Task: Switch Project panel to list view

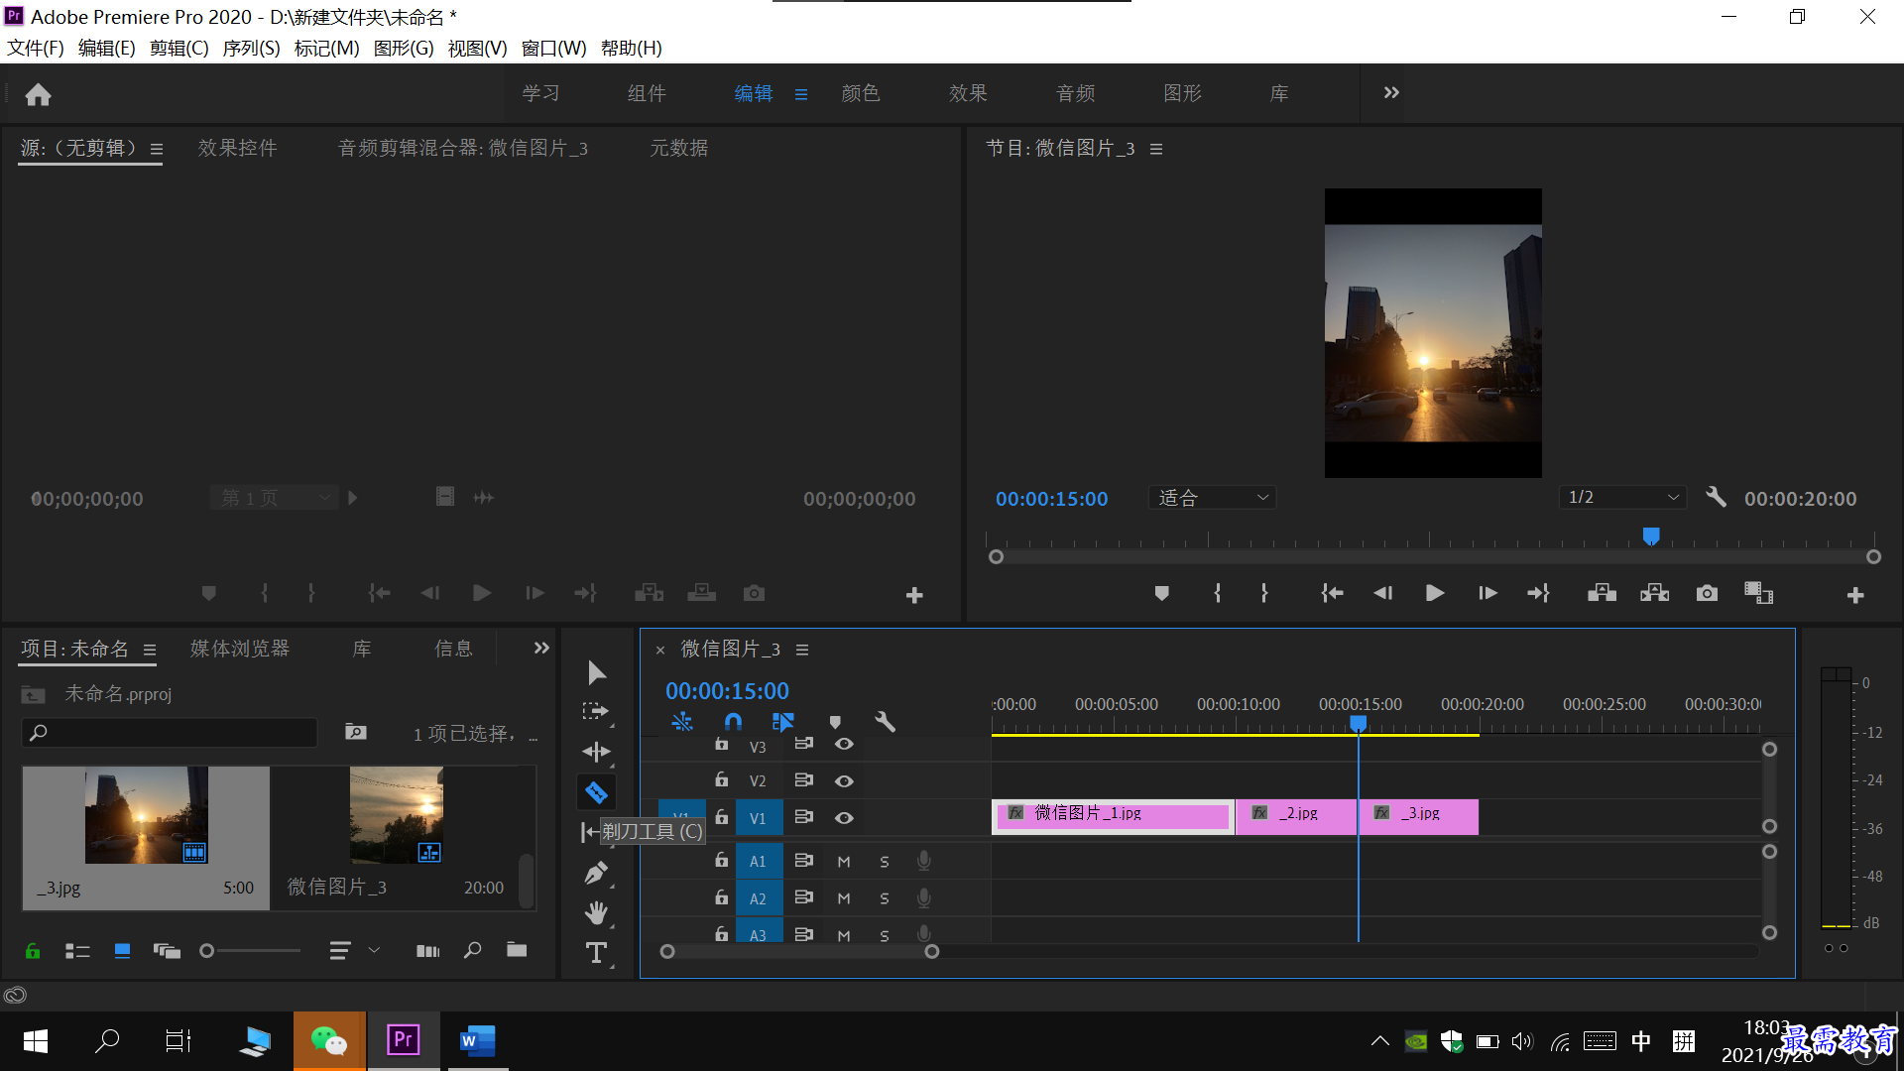Action: pos(77,951)
